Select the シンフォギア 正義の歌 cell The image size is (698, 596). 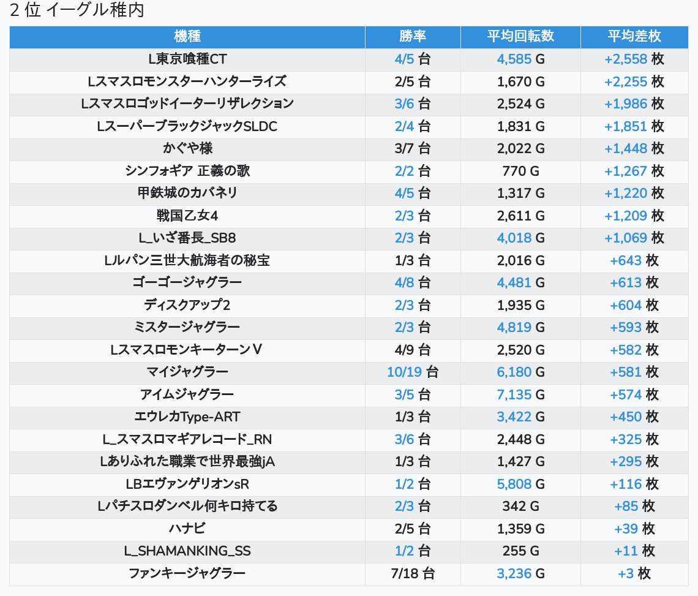coord(187,171)
